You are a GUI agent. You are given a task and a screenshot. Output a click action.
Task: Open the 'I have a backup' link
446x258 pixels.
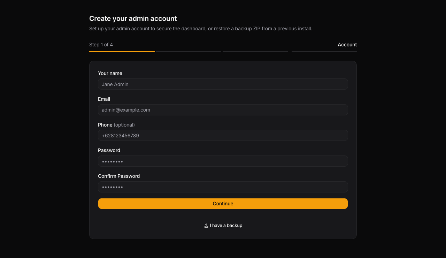pyautogui.click(x=223, y=226)
